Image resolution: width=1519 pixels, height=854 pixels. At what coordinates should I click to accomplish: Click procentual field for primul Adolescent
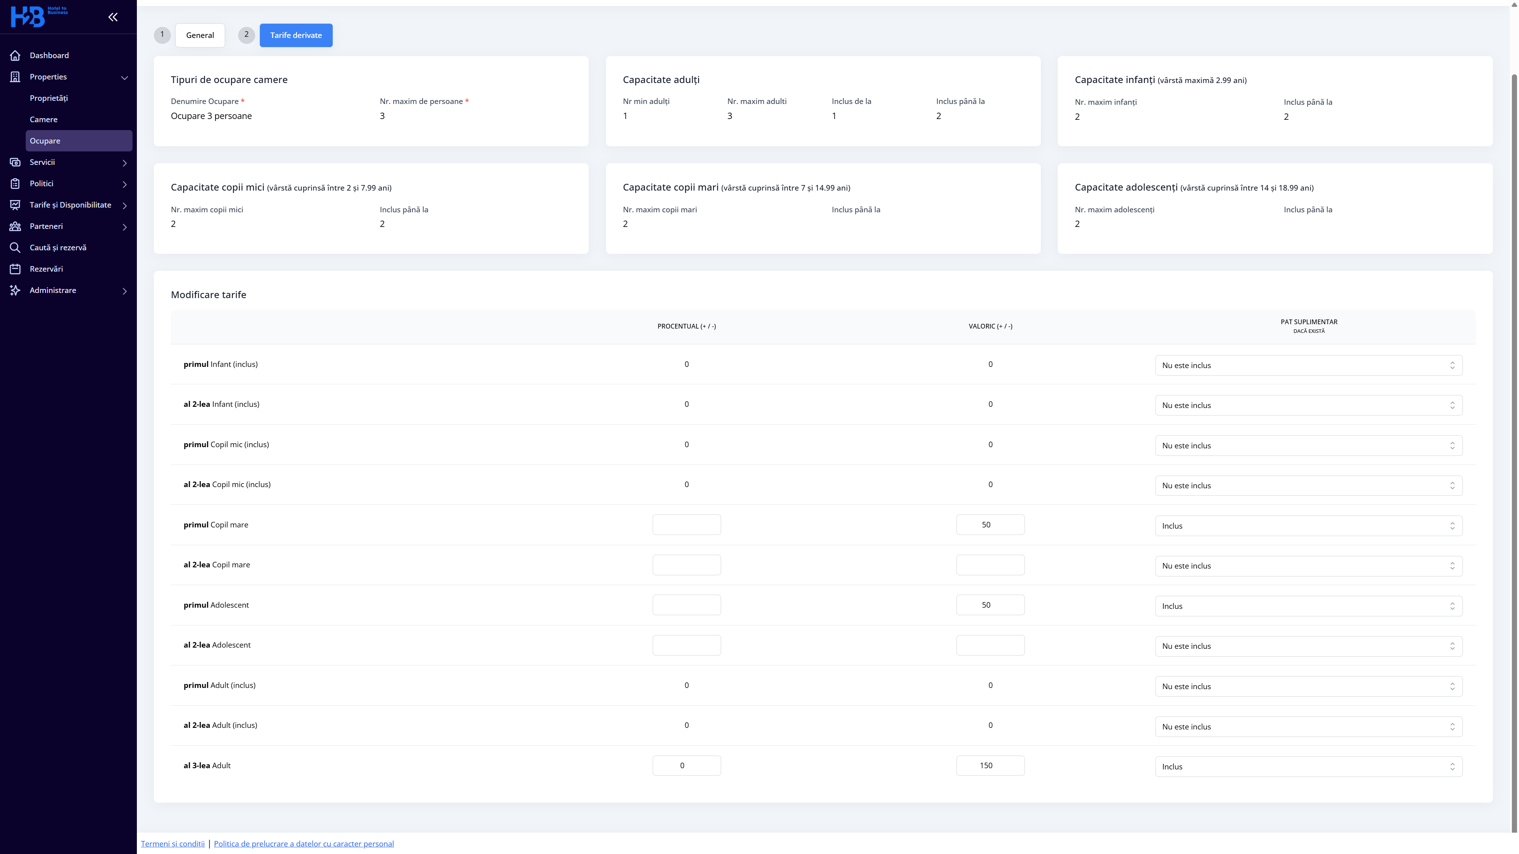pos(686,605)
